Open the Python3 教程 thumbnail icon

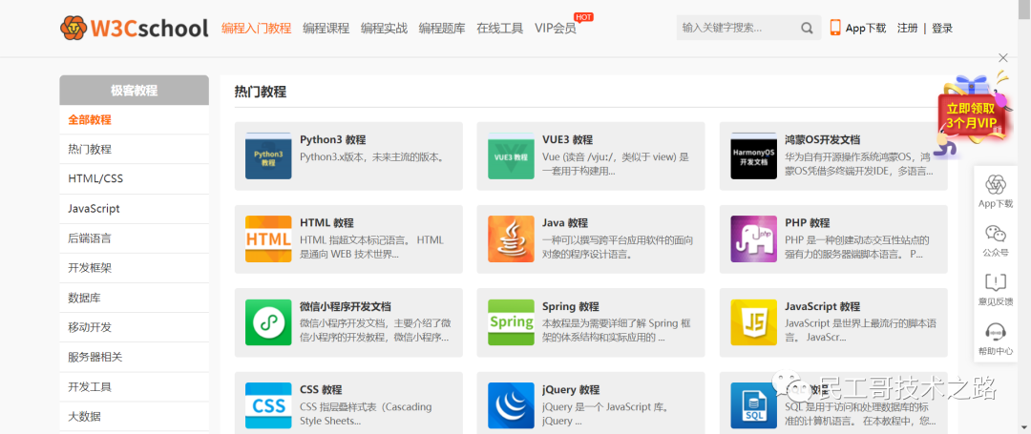pyautogui.click(x=268, y=155)
